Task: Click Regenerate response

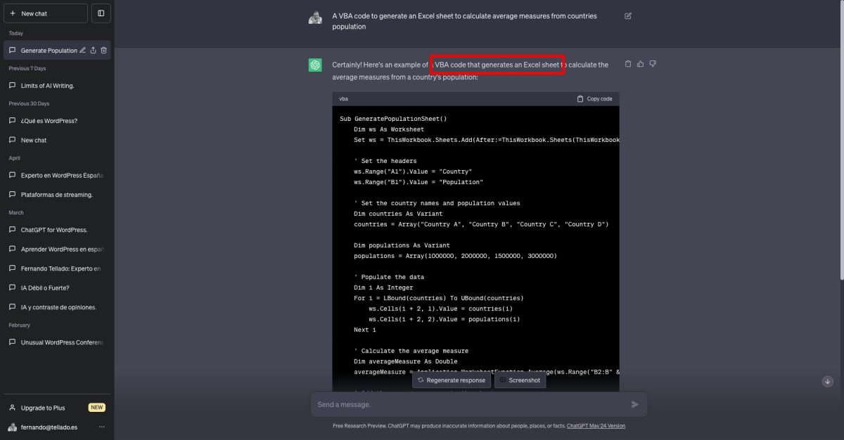Action: [x=452, y=380]
